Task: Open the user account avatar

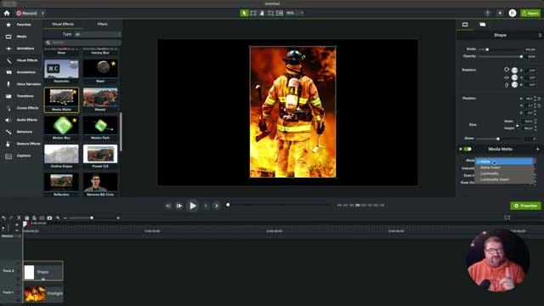Action: click(513, 14)
